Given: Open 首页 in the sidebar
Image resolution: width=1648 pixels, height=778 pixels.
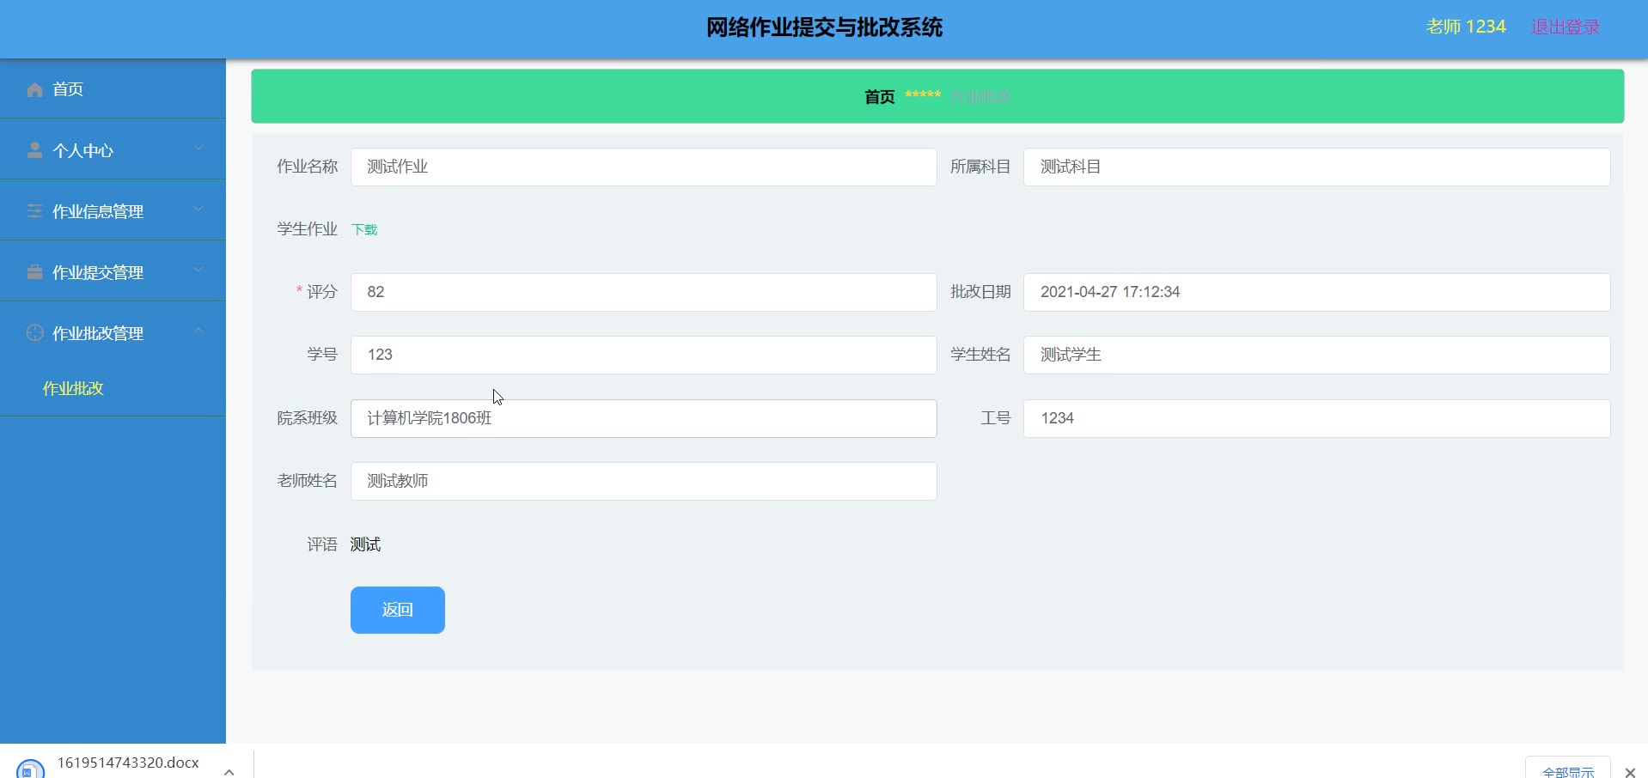Looking at the screenshot, I should (113, 89).
